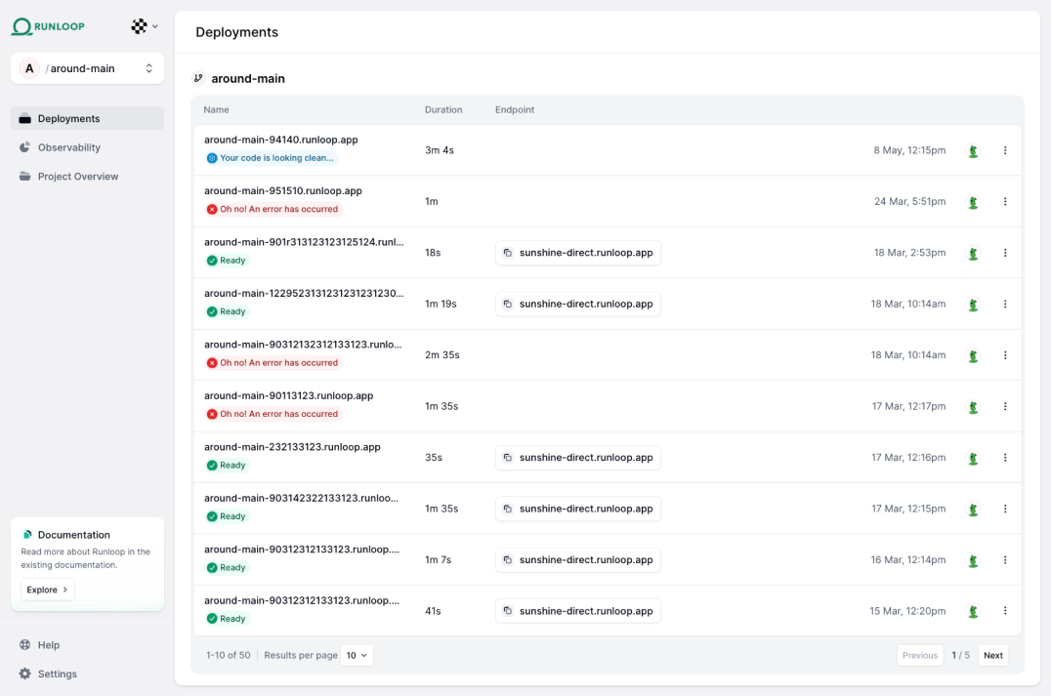The height and width of the screenshot is (696, 1051).
Task: Click the Duration column header
Action: (443, 110)
